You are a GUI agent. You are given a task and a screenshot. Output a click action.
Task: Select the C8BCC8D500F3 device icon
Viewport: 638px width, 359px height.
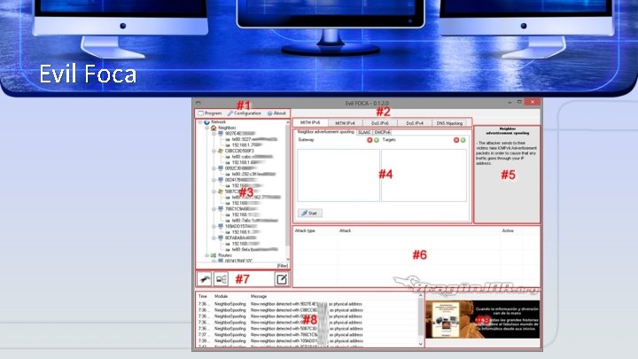pos(221,151)
